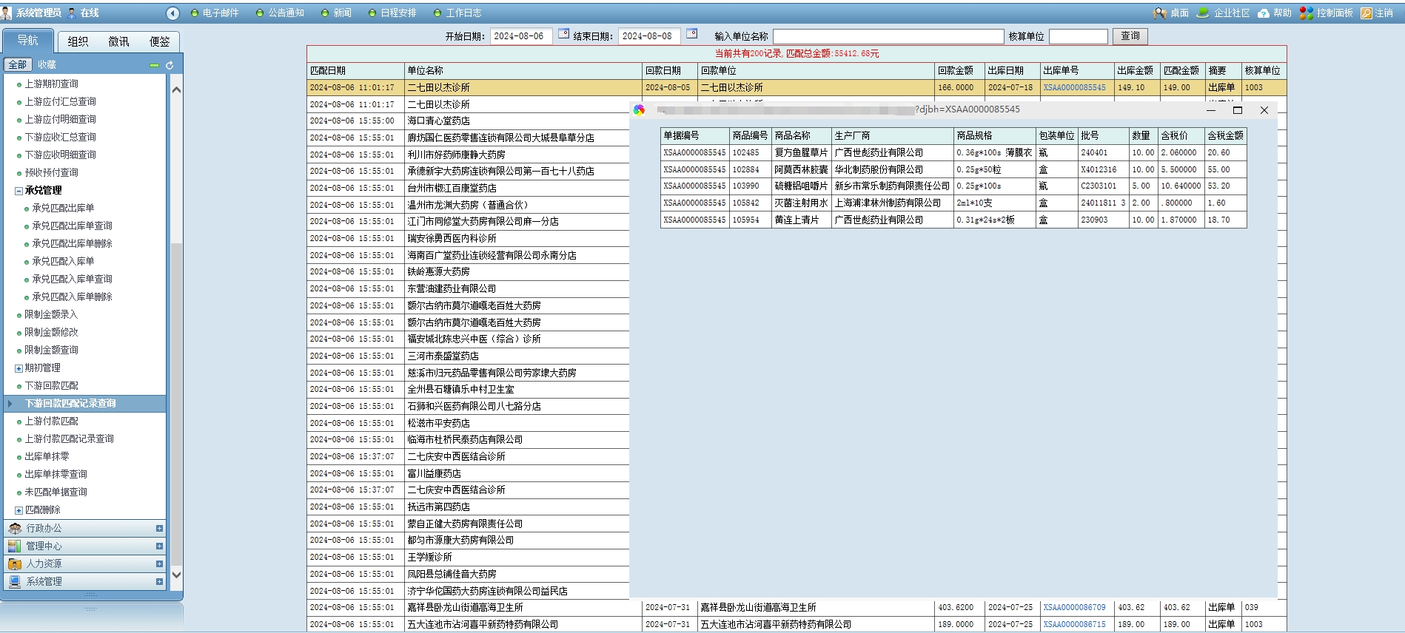
Task: Open 下游应收明细查询 in navigation tree
Action: point(60,155)
